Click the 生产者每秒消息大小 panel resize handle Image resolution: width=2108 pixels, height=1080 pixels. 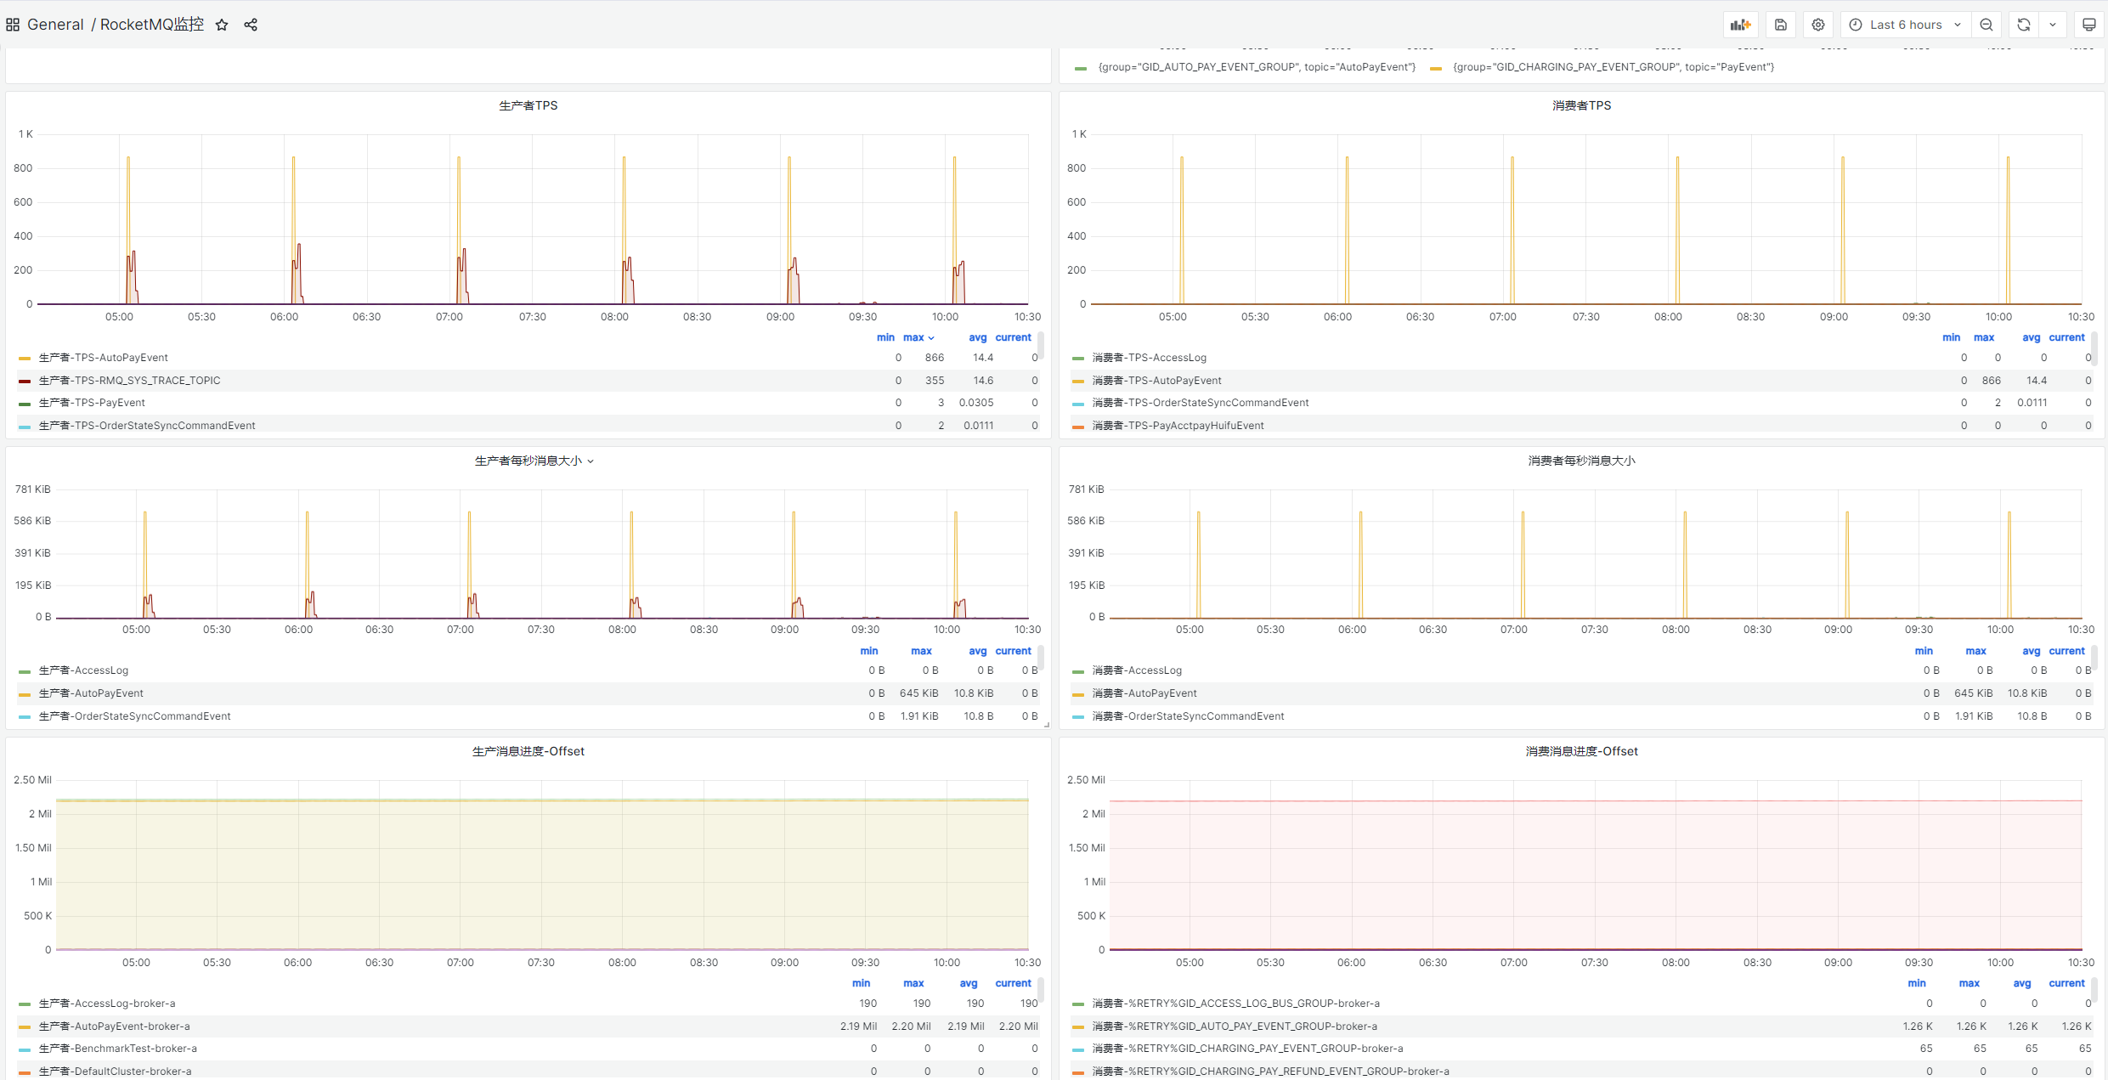1047,725
